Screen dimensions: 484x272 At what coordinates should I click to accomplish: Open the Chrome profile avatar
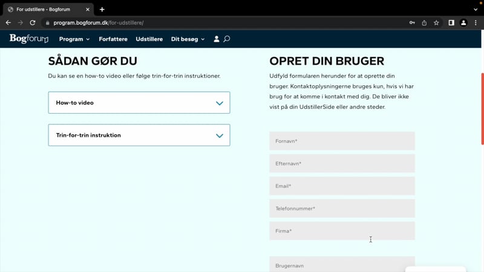(463, 23)
